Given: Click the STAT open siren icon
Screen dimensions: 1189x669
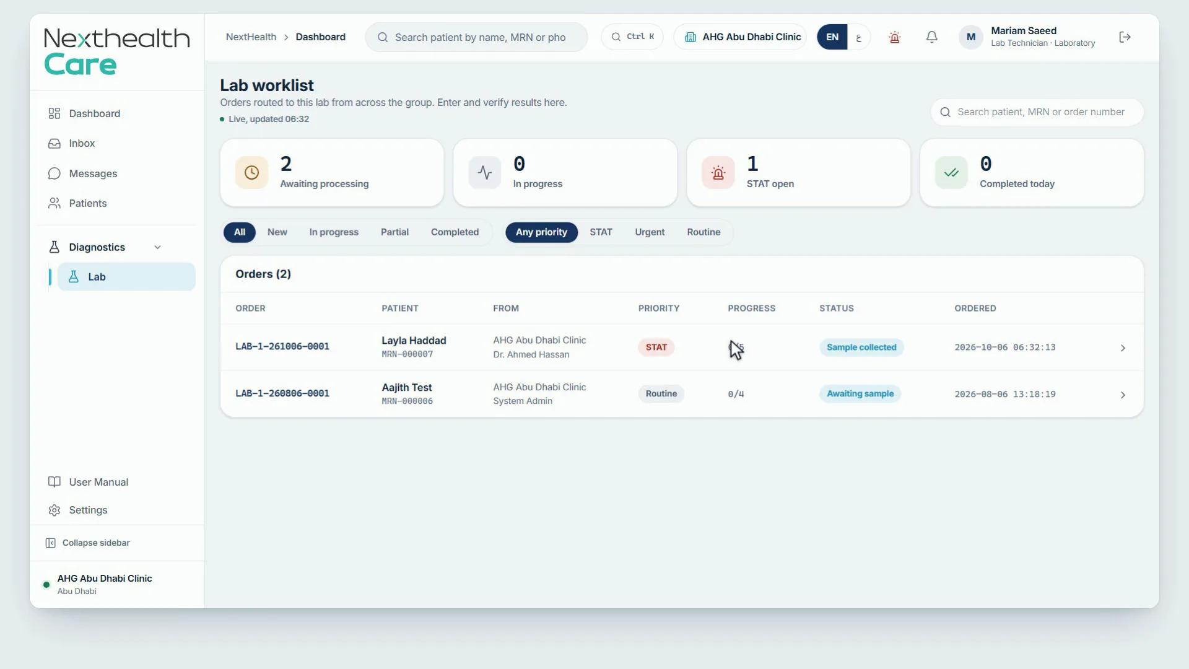Looking at the screenshot, I should [718, 173].
